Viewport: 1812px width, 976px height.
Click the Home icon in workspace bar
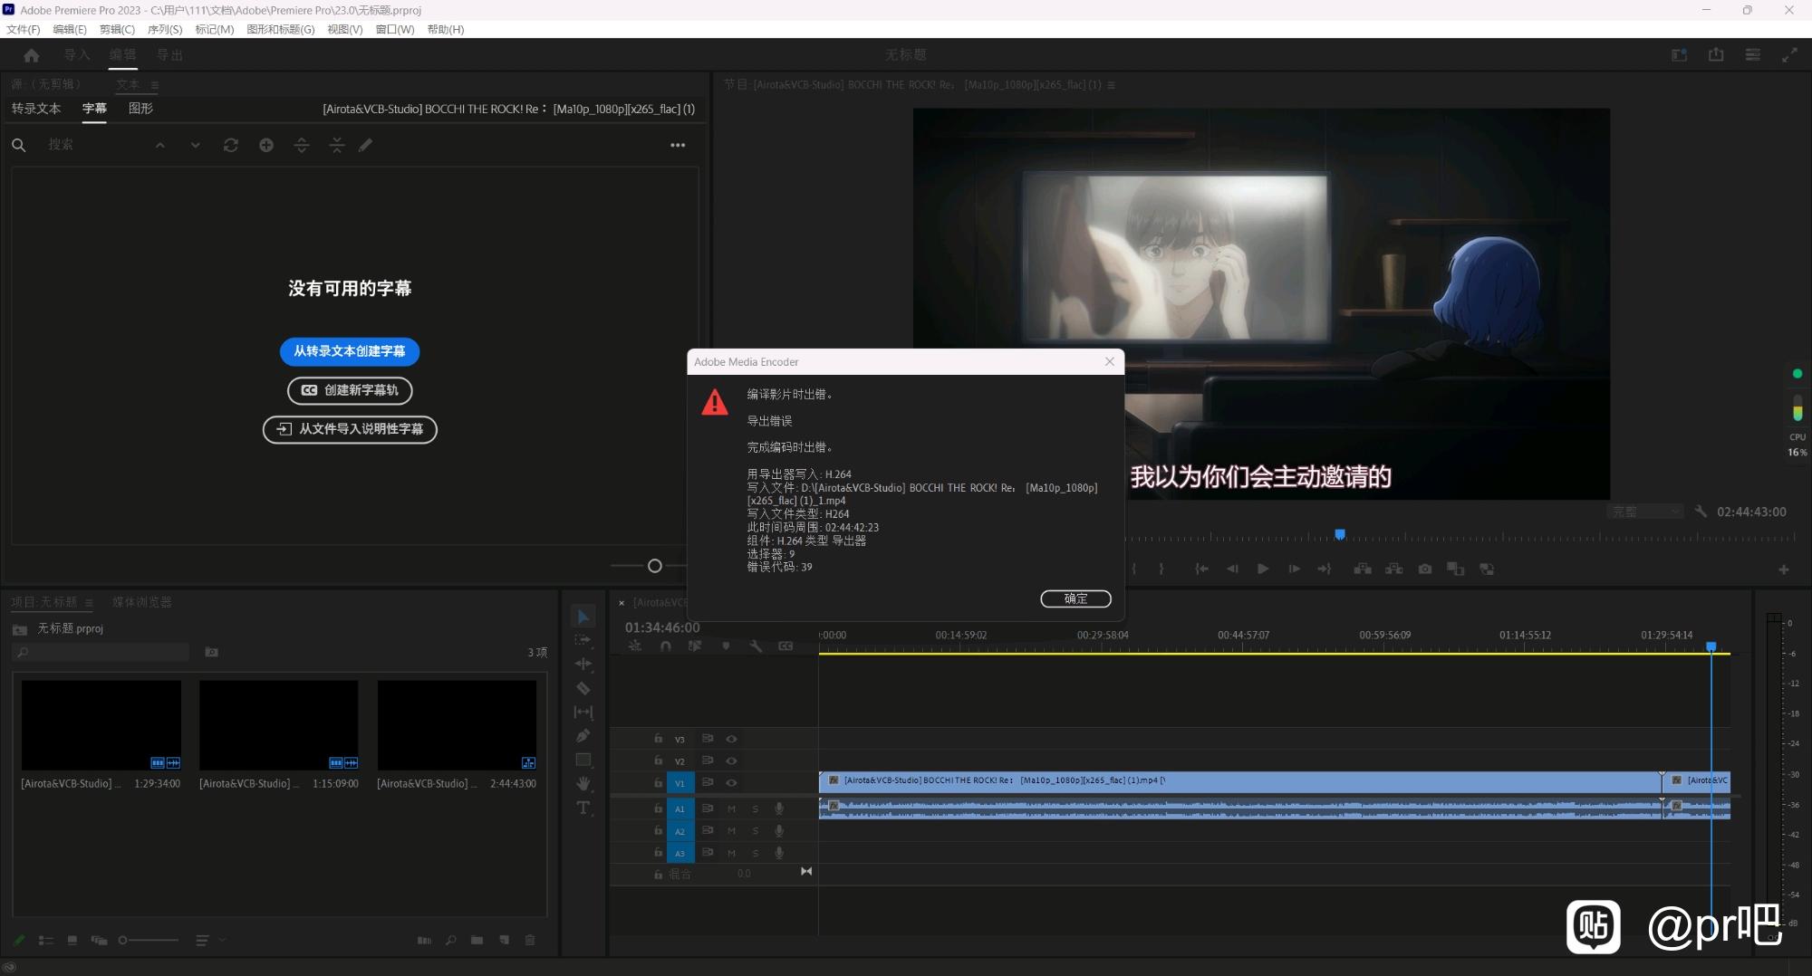coord(32,55)
